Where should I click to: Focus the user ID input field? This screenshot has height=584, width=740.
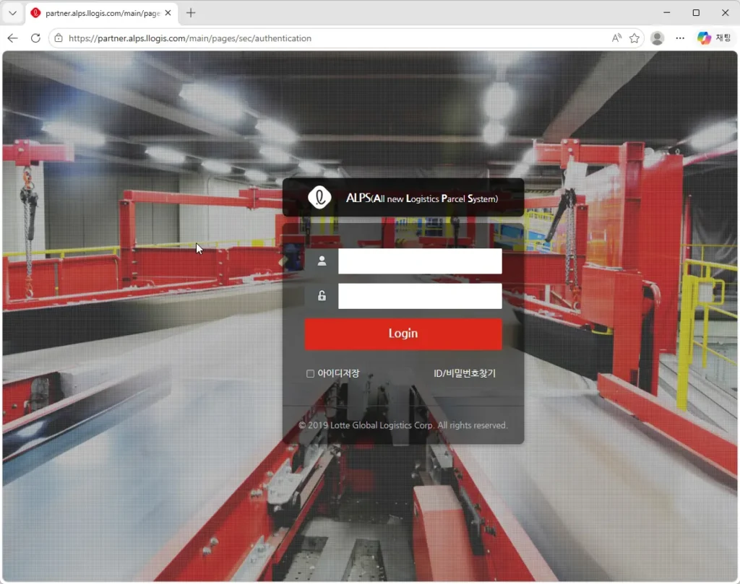click(420, 261)
